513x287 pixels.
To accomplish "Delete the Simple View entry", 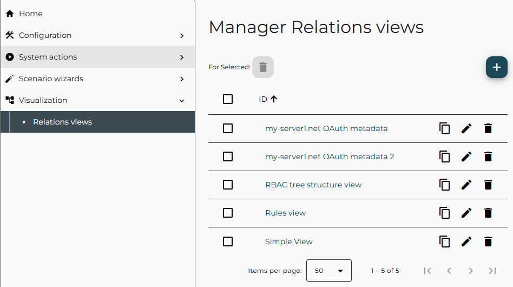I will pos(488,242).
